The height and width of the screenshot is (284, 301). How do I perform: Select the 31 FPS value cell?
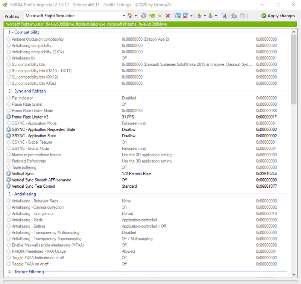pyautogui.click(x=128, y=117)
